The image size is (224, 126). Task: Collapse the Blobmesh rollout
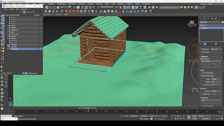[x=204, y=57]
